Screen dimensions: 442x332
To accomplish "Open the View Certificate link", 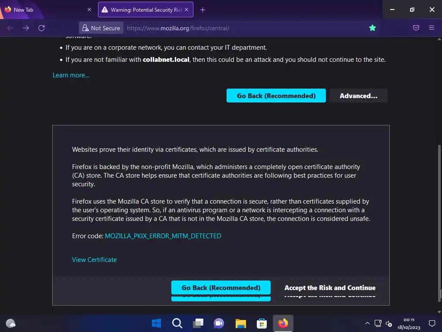I will pos(95,259).
